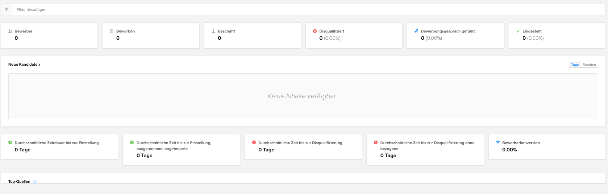
Task: Click the '0 (0.00%)' value under Eingestellt
Action: [x=533, y=38]
